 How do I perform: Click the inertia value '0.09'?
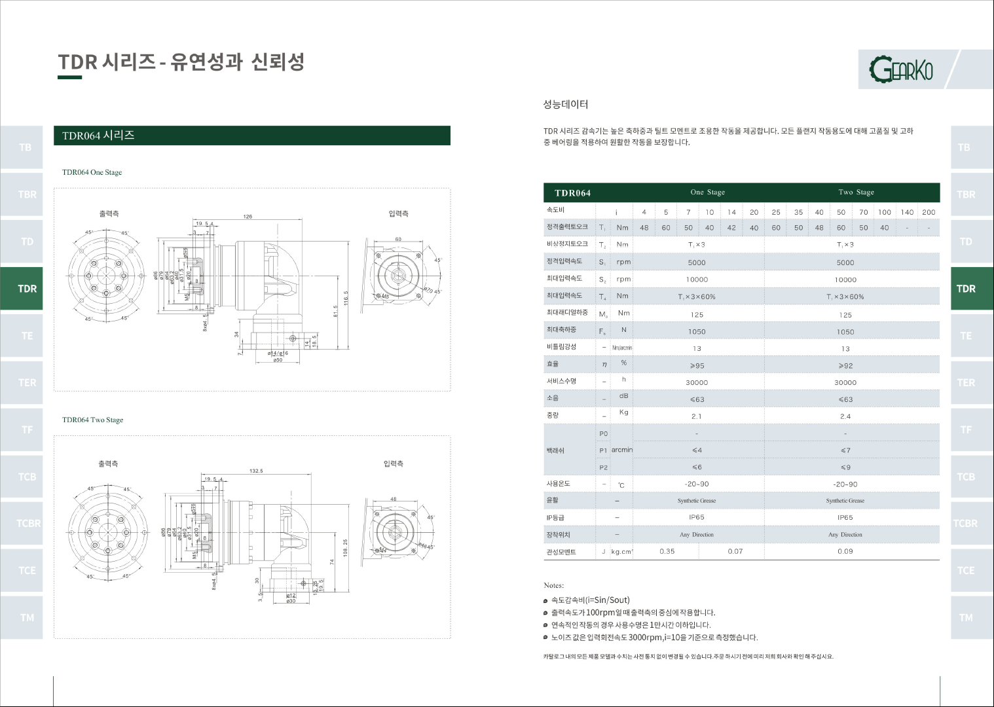[845, 551]
